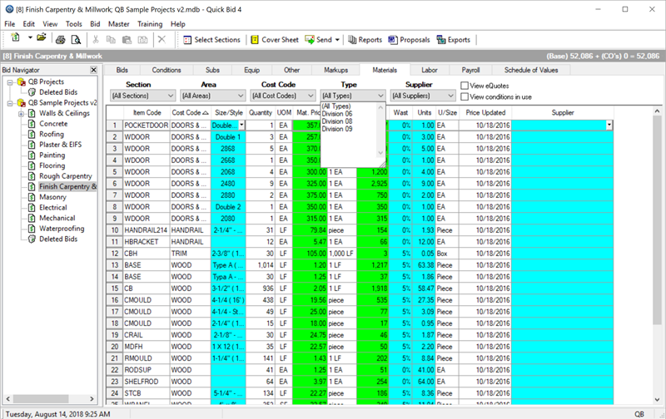Switch to the Labor tab

429,70
